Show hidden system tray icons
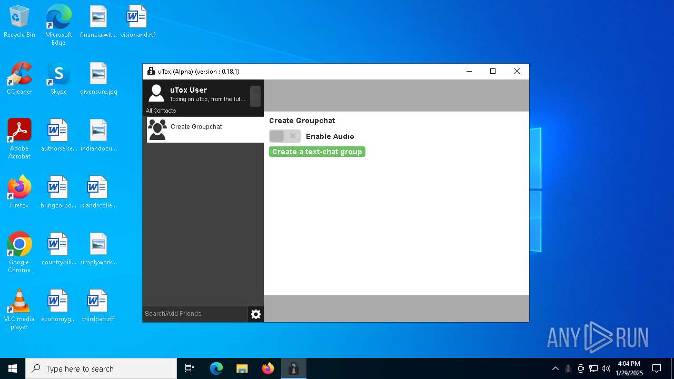Screen dimensions: 674x379 555,368
